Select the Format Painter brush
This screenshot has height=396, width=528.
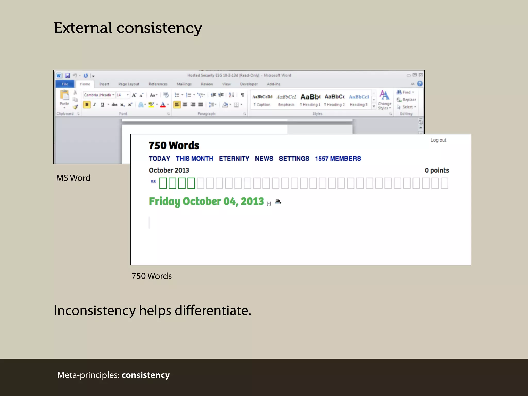point(75,106)
